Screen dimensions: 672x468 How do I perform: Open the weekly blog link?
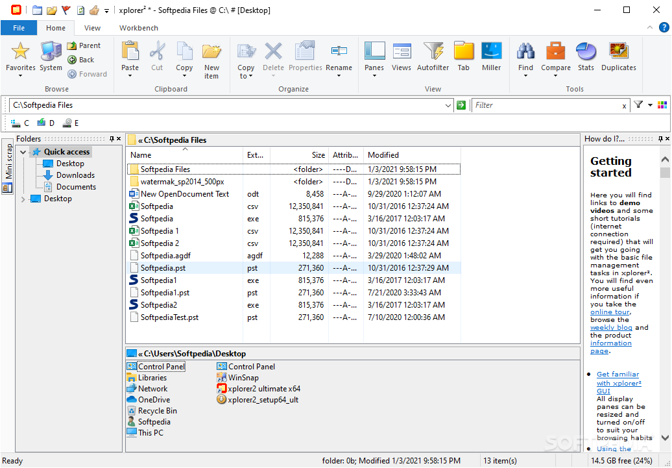pyautogui.click(x=611, y=327)
